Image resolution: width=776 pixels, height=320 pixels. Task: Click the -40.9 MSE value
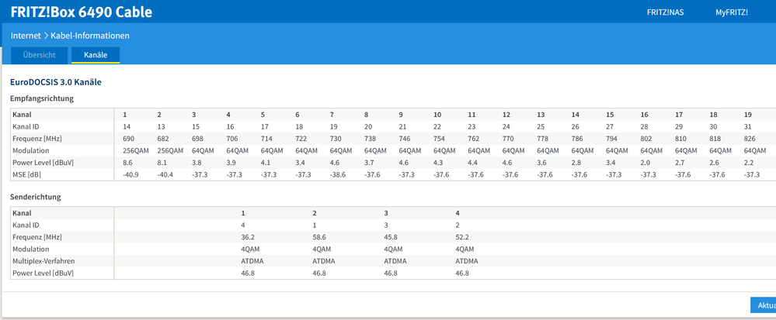pos(130,175)
